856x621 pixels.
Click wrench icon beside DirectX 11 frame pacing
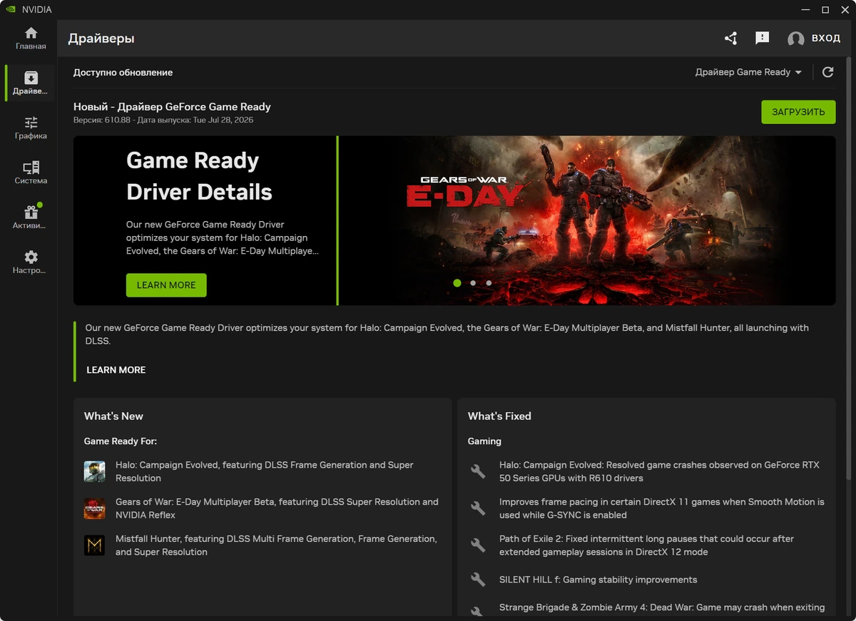478,508
